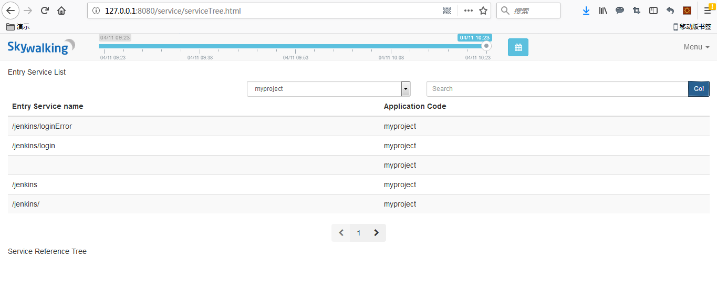Click the Entry Service name column header

[x=48, y=106]
